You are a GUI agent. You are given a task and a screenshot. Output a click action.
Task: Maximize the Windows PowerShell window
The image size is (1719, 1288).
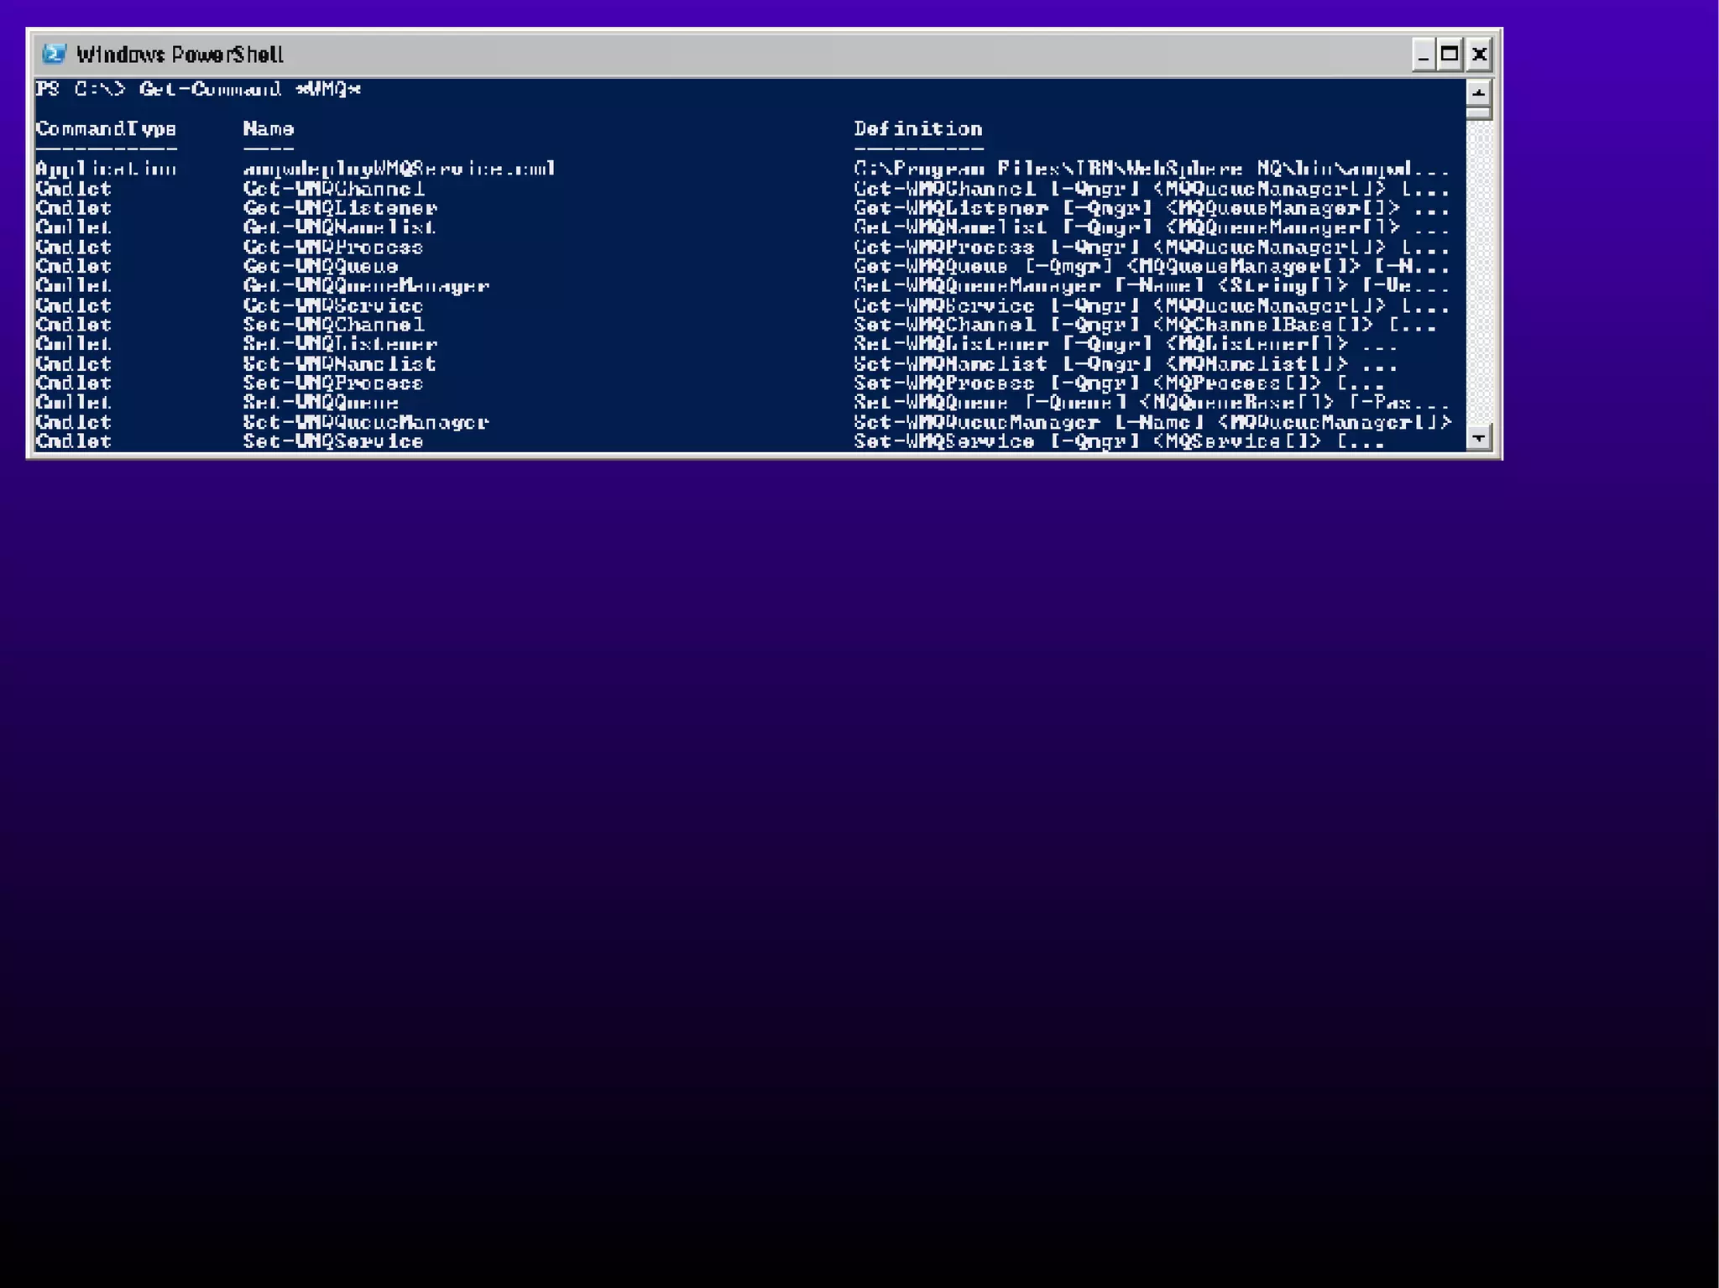1450,55
